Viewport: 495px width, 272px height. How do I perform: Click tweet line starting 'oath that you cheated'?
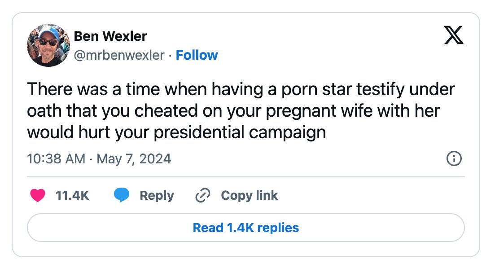point(233,111)
